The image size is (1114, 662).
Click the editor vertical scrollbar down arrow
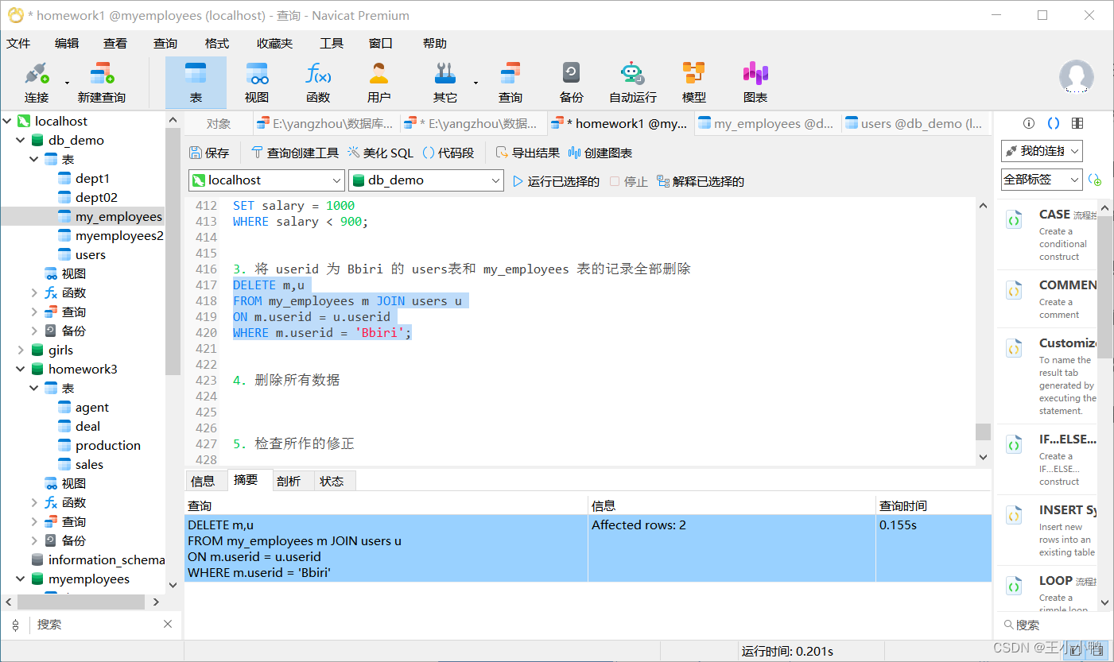coord(984,457)
